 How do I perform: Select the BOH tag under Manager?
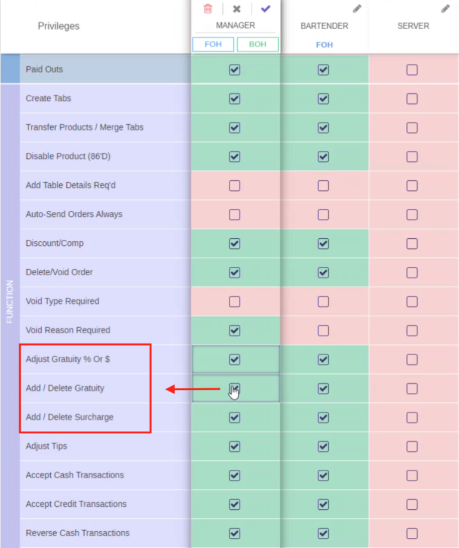[258, 44]
